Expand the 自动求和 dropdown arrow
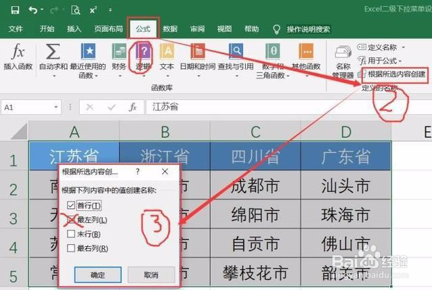The width and height of the screenshot is (432, 290). pyautogui.click(x=54, y=76)
